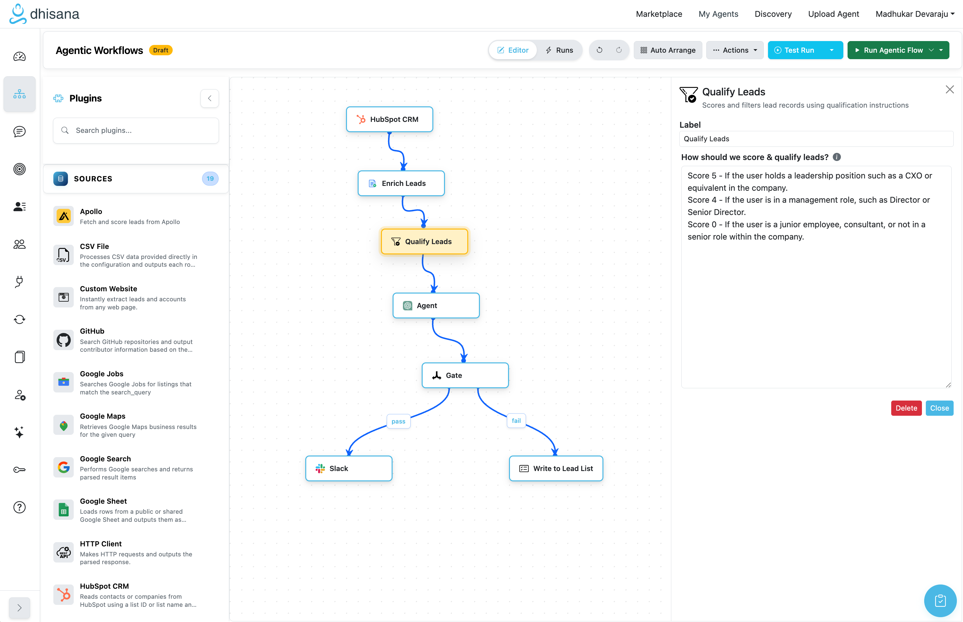
Task: Click the Search plugins input field
Action: click(136, 131)
